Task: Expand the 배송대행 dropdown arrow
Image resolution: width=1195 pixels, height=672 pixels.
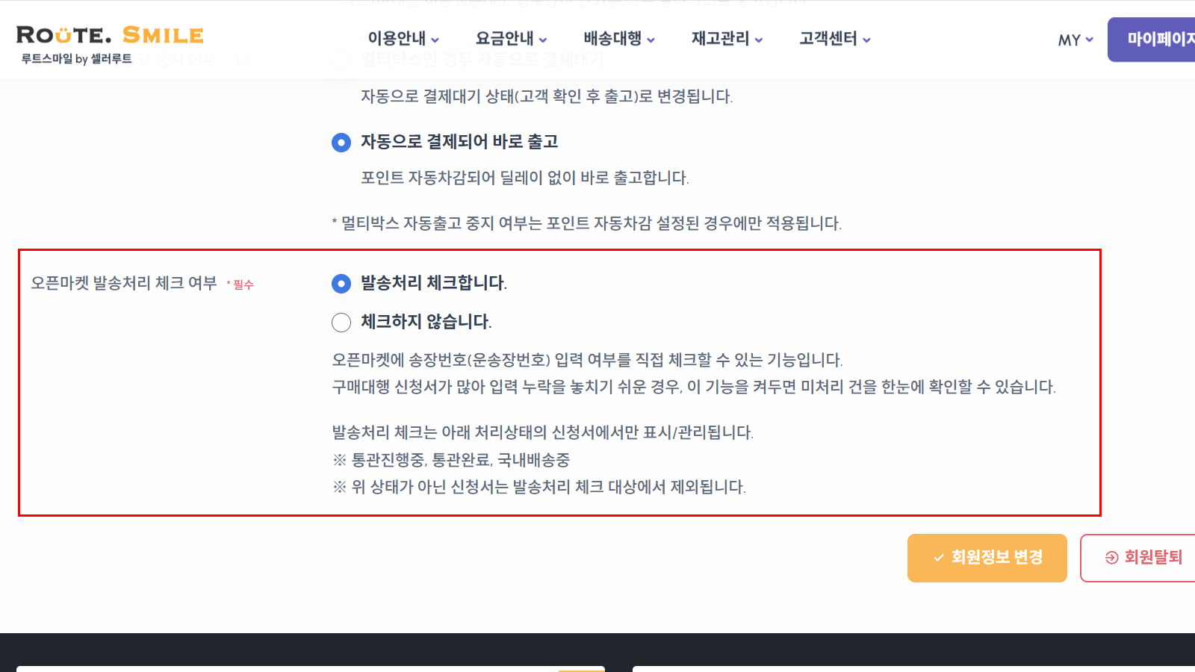Action: (651, 40)
